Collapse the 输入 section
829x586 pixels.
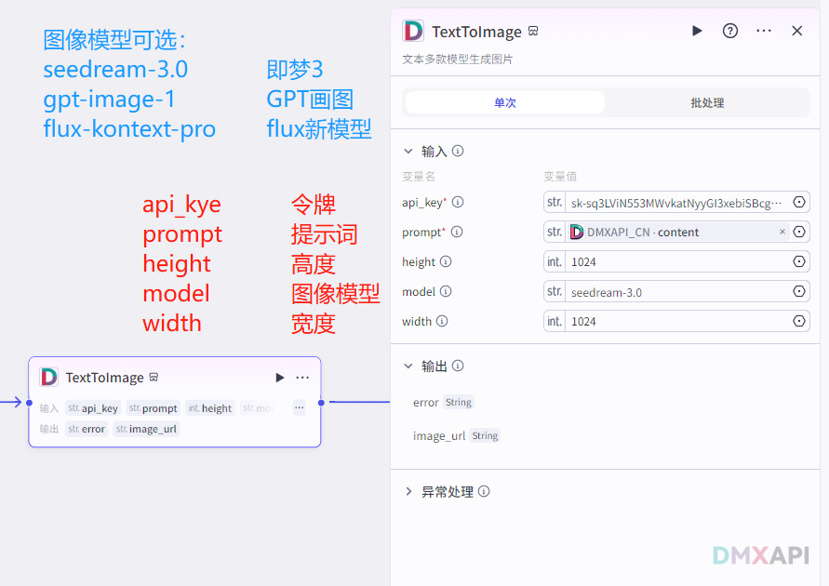click(x=408, y=151)
